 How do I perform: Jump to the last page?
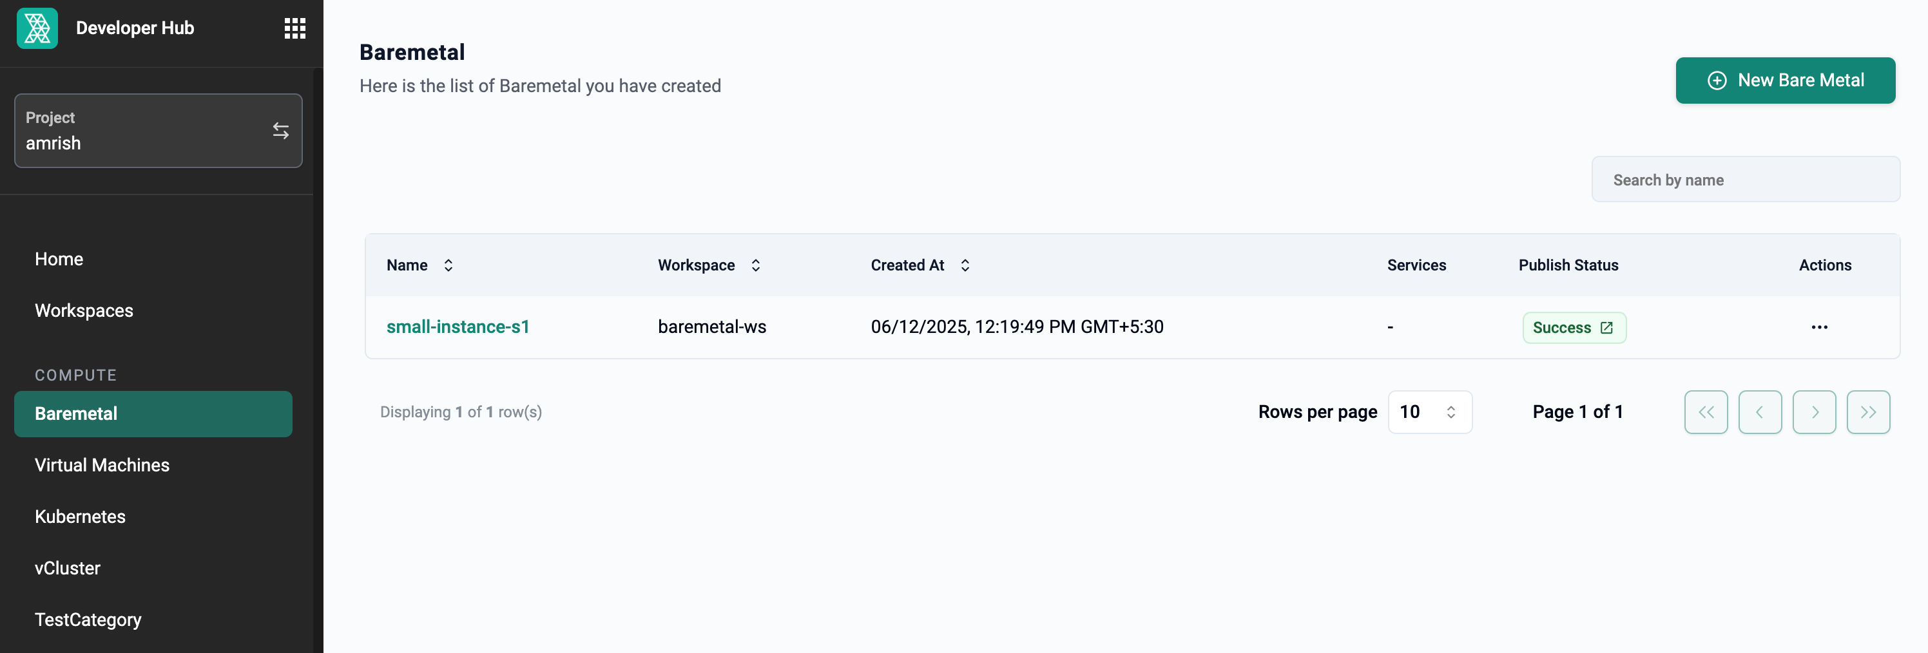[x=1868, y=412]
